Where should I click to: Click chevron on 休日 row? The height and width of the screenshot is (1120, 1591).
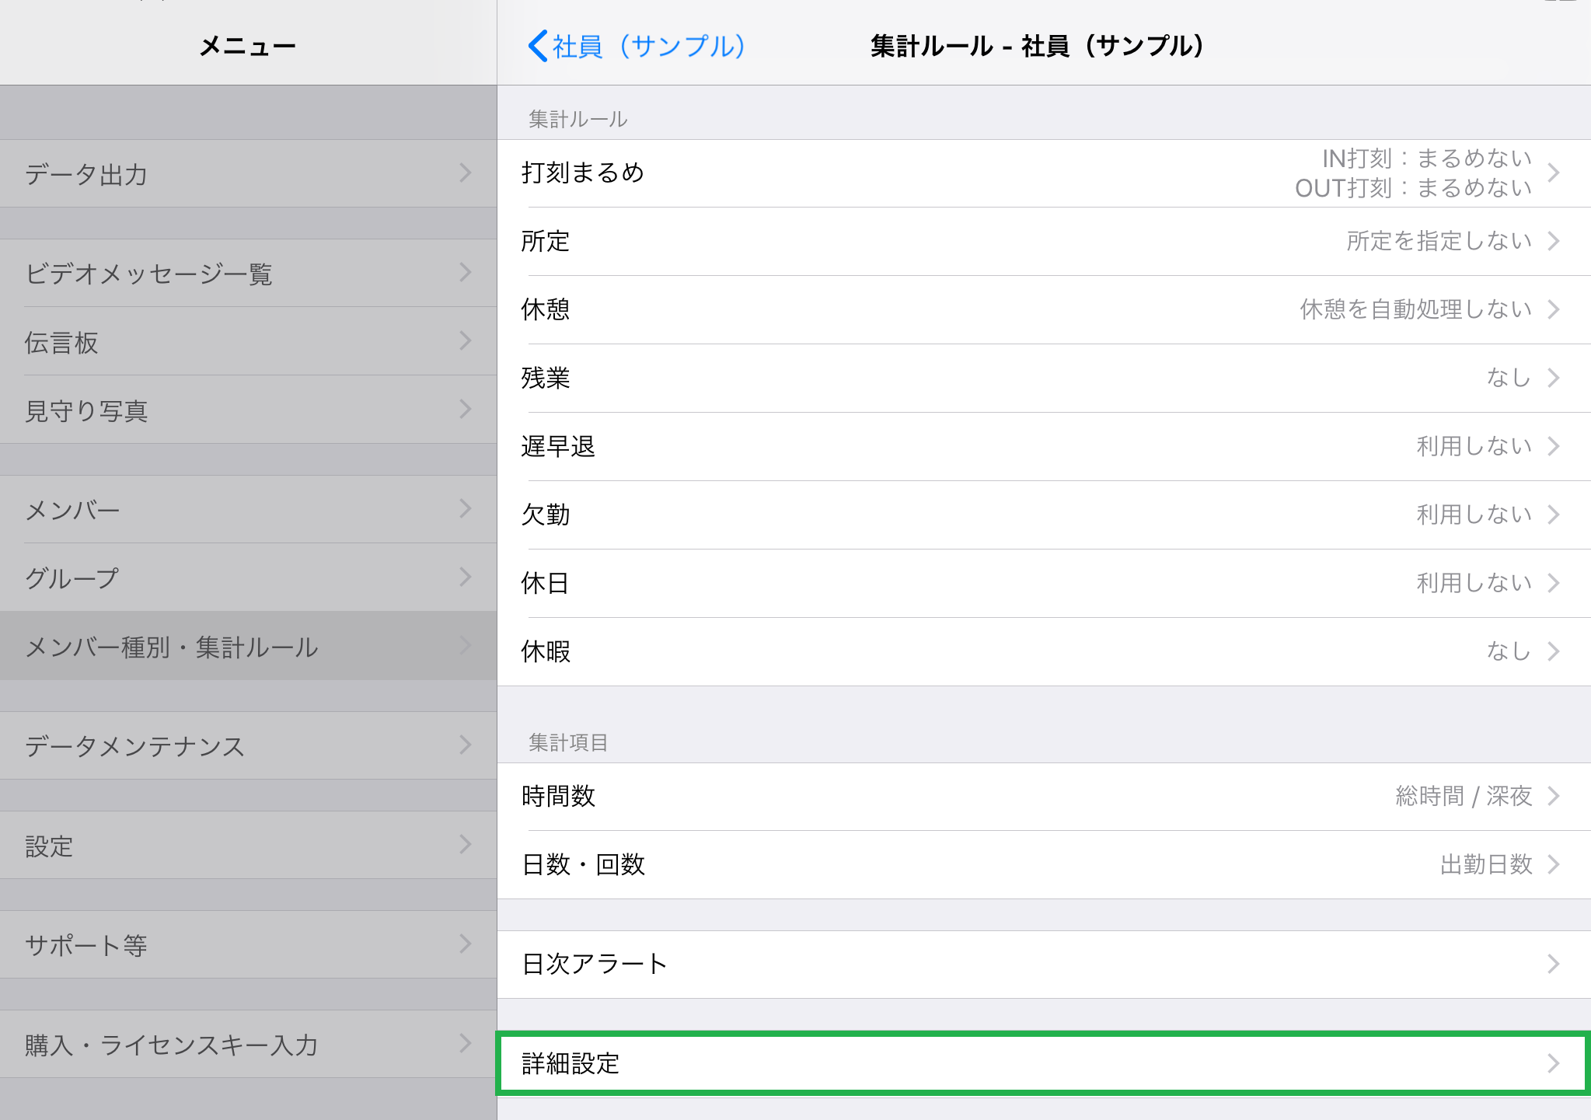[x=1554, y=583]
